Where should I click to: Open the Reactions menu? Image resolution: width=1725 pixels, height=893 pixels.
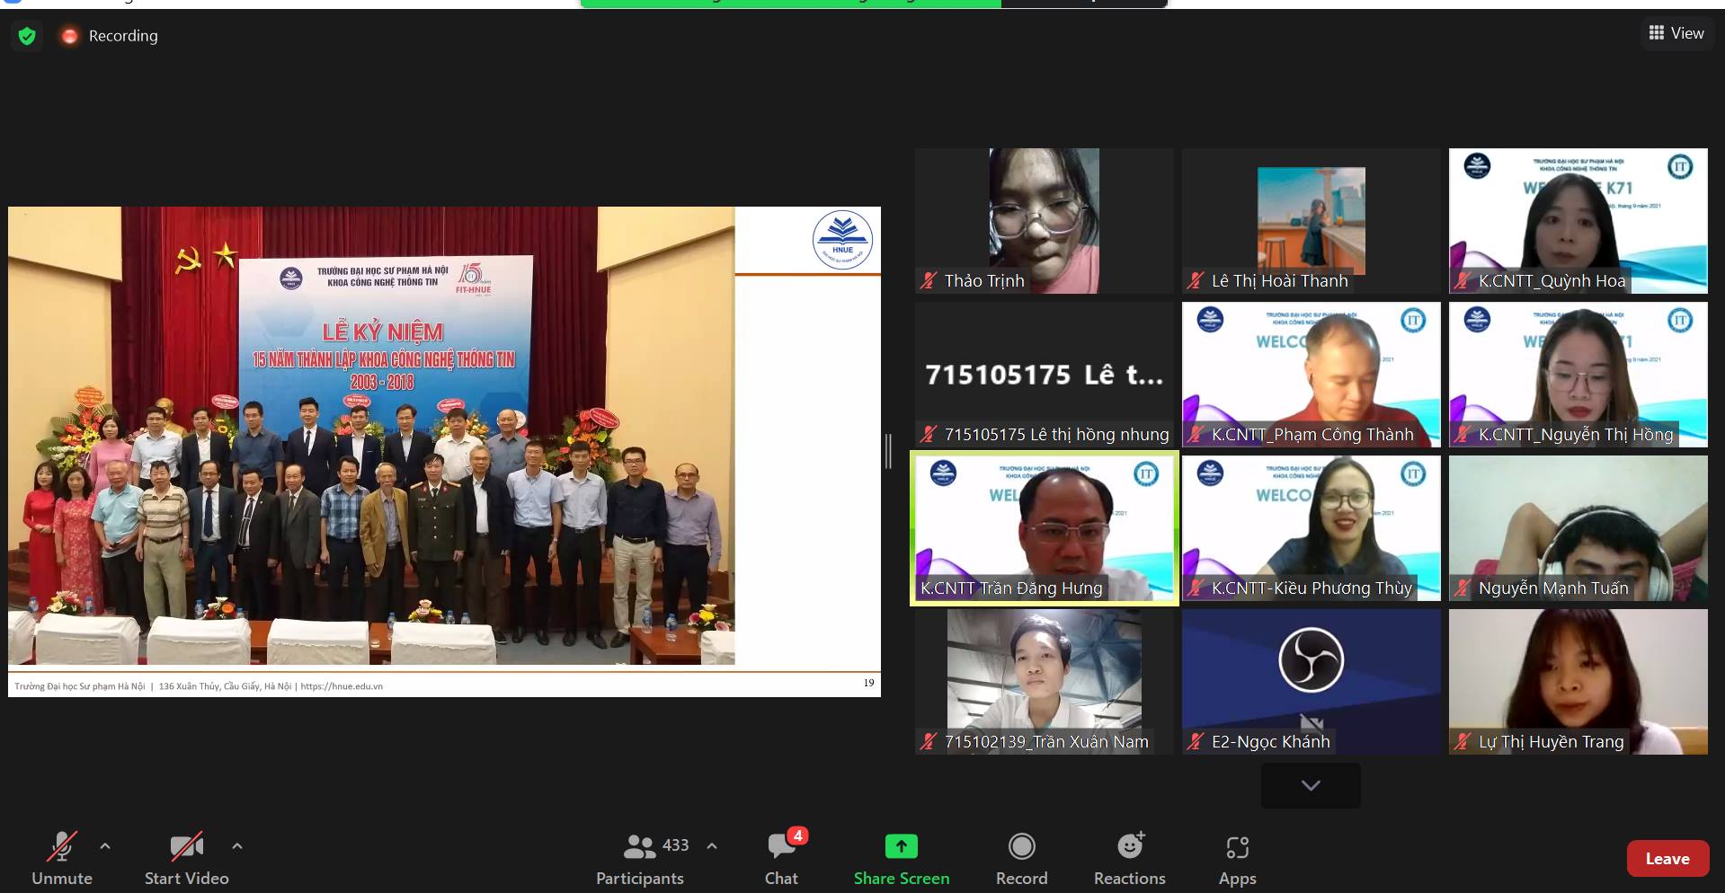click(1129, 858)
